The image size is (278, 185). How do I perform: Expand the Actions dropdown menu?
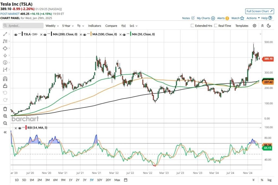pos(253,18)
